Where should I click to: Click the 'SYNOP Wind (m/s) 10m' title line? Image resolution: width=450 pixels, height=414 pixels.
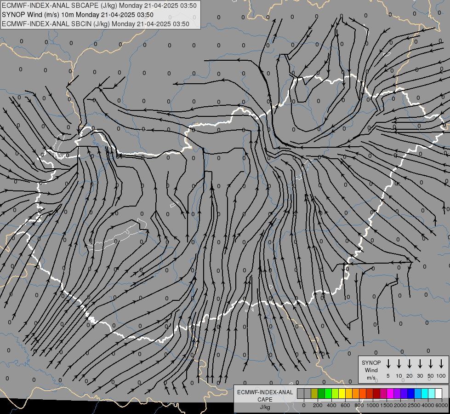pyautogui.click(x=78, y=15)
